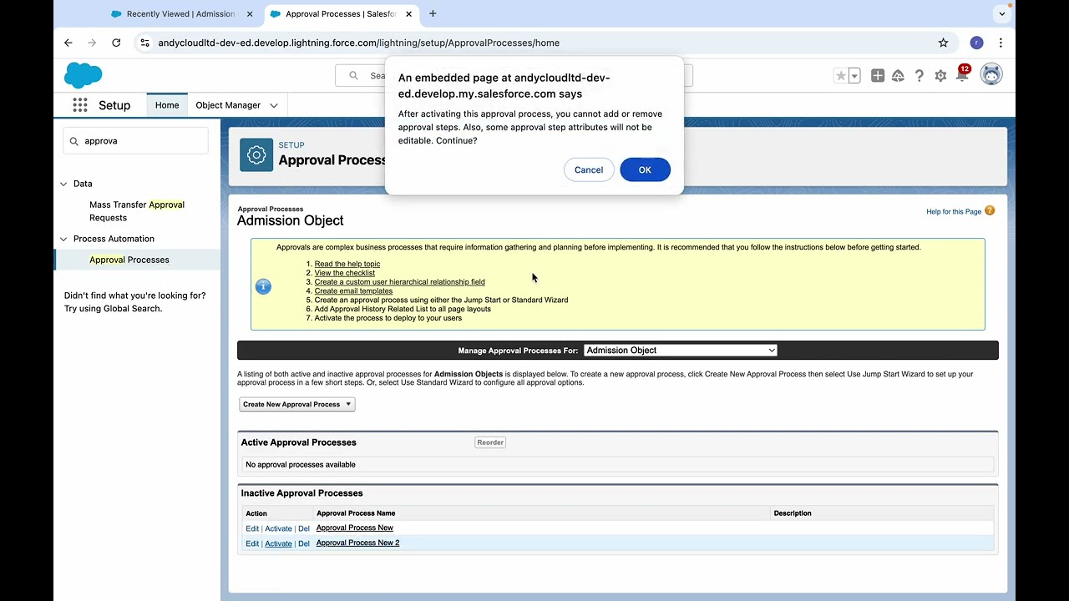Activate Approval Process New 2

click(278, 543)
